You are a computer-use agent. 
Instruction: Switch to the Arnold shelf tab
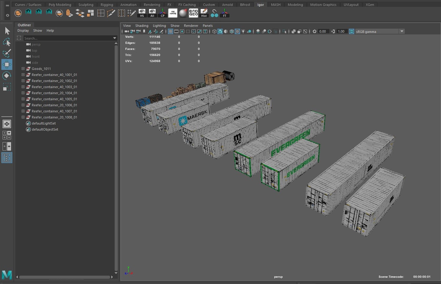pos(227,5)
